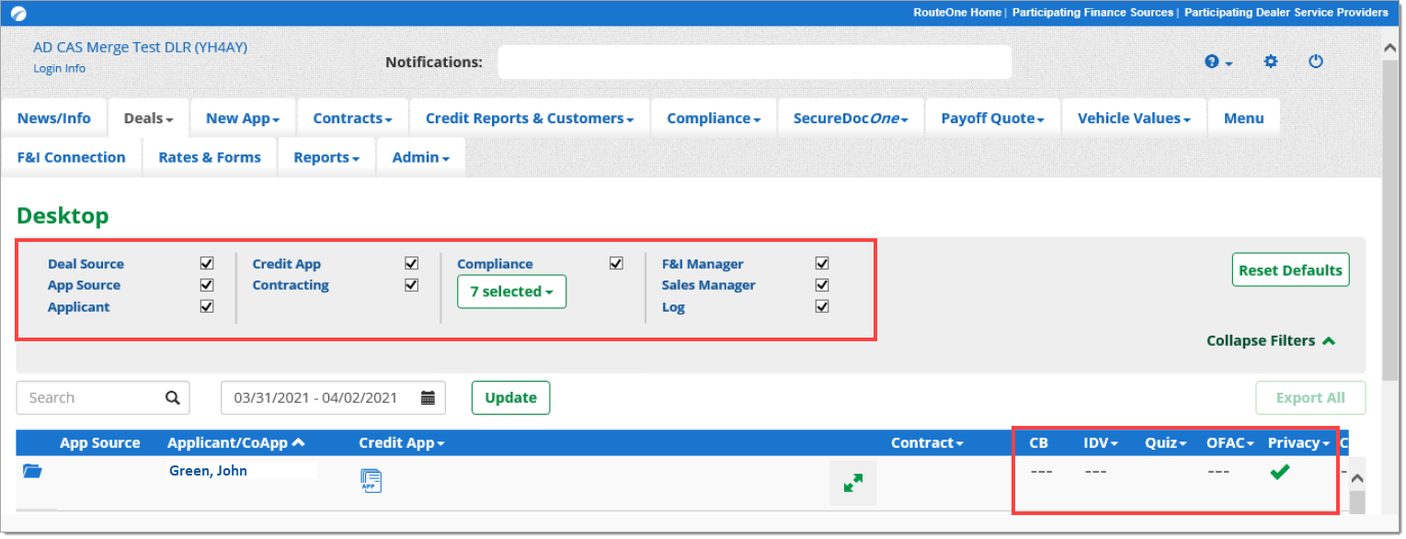Toggle the Sales Manager checkbox
The height and width of the screenshot is (539, 1406).
click(x=822, y=284)
